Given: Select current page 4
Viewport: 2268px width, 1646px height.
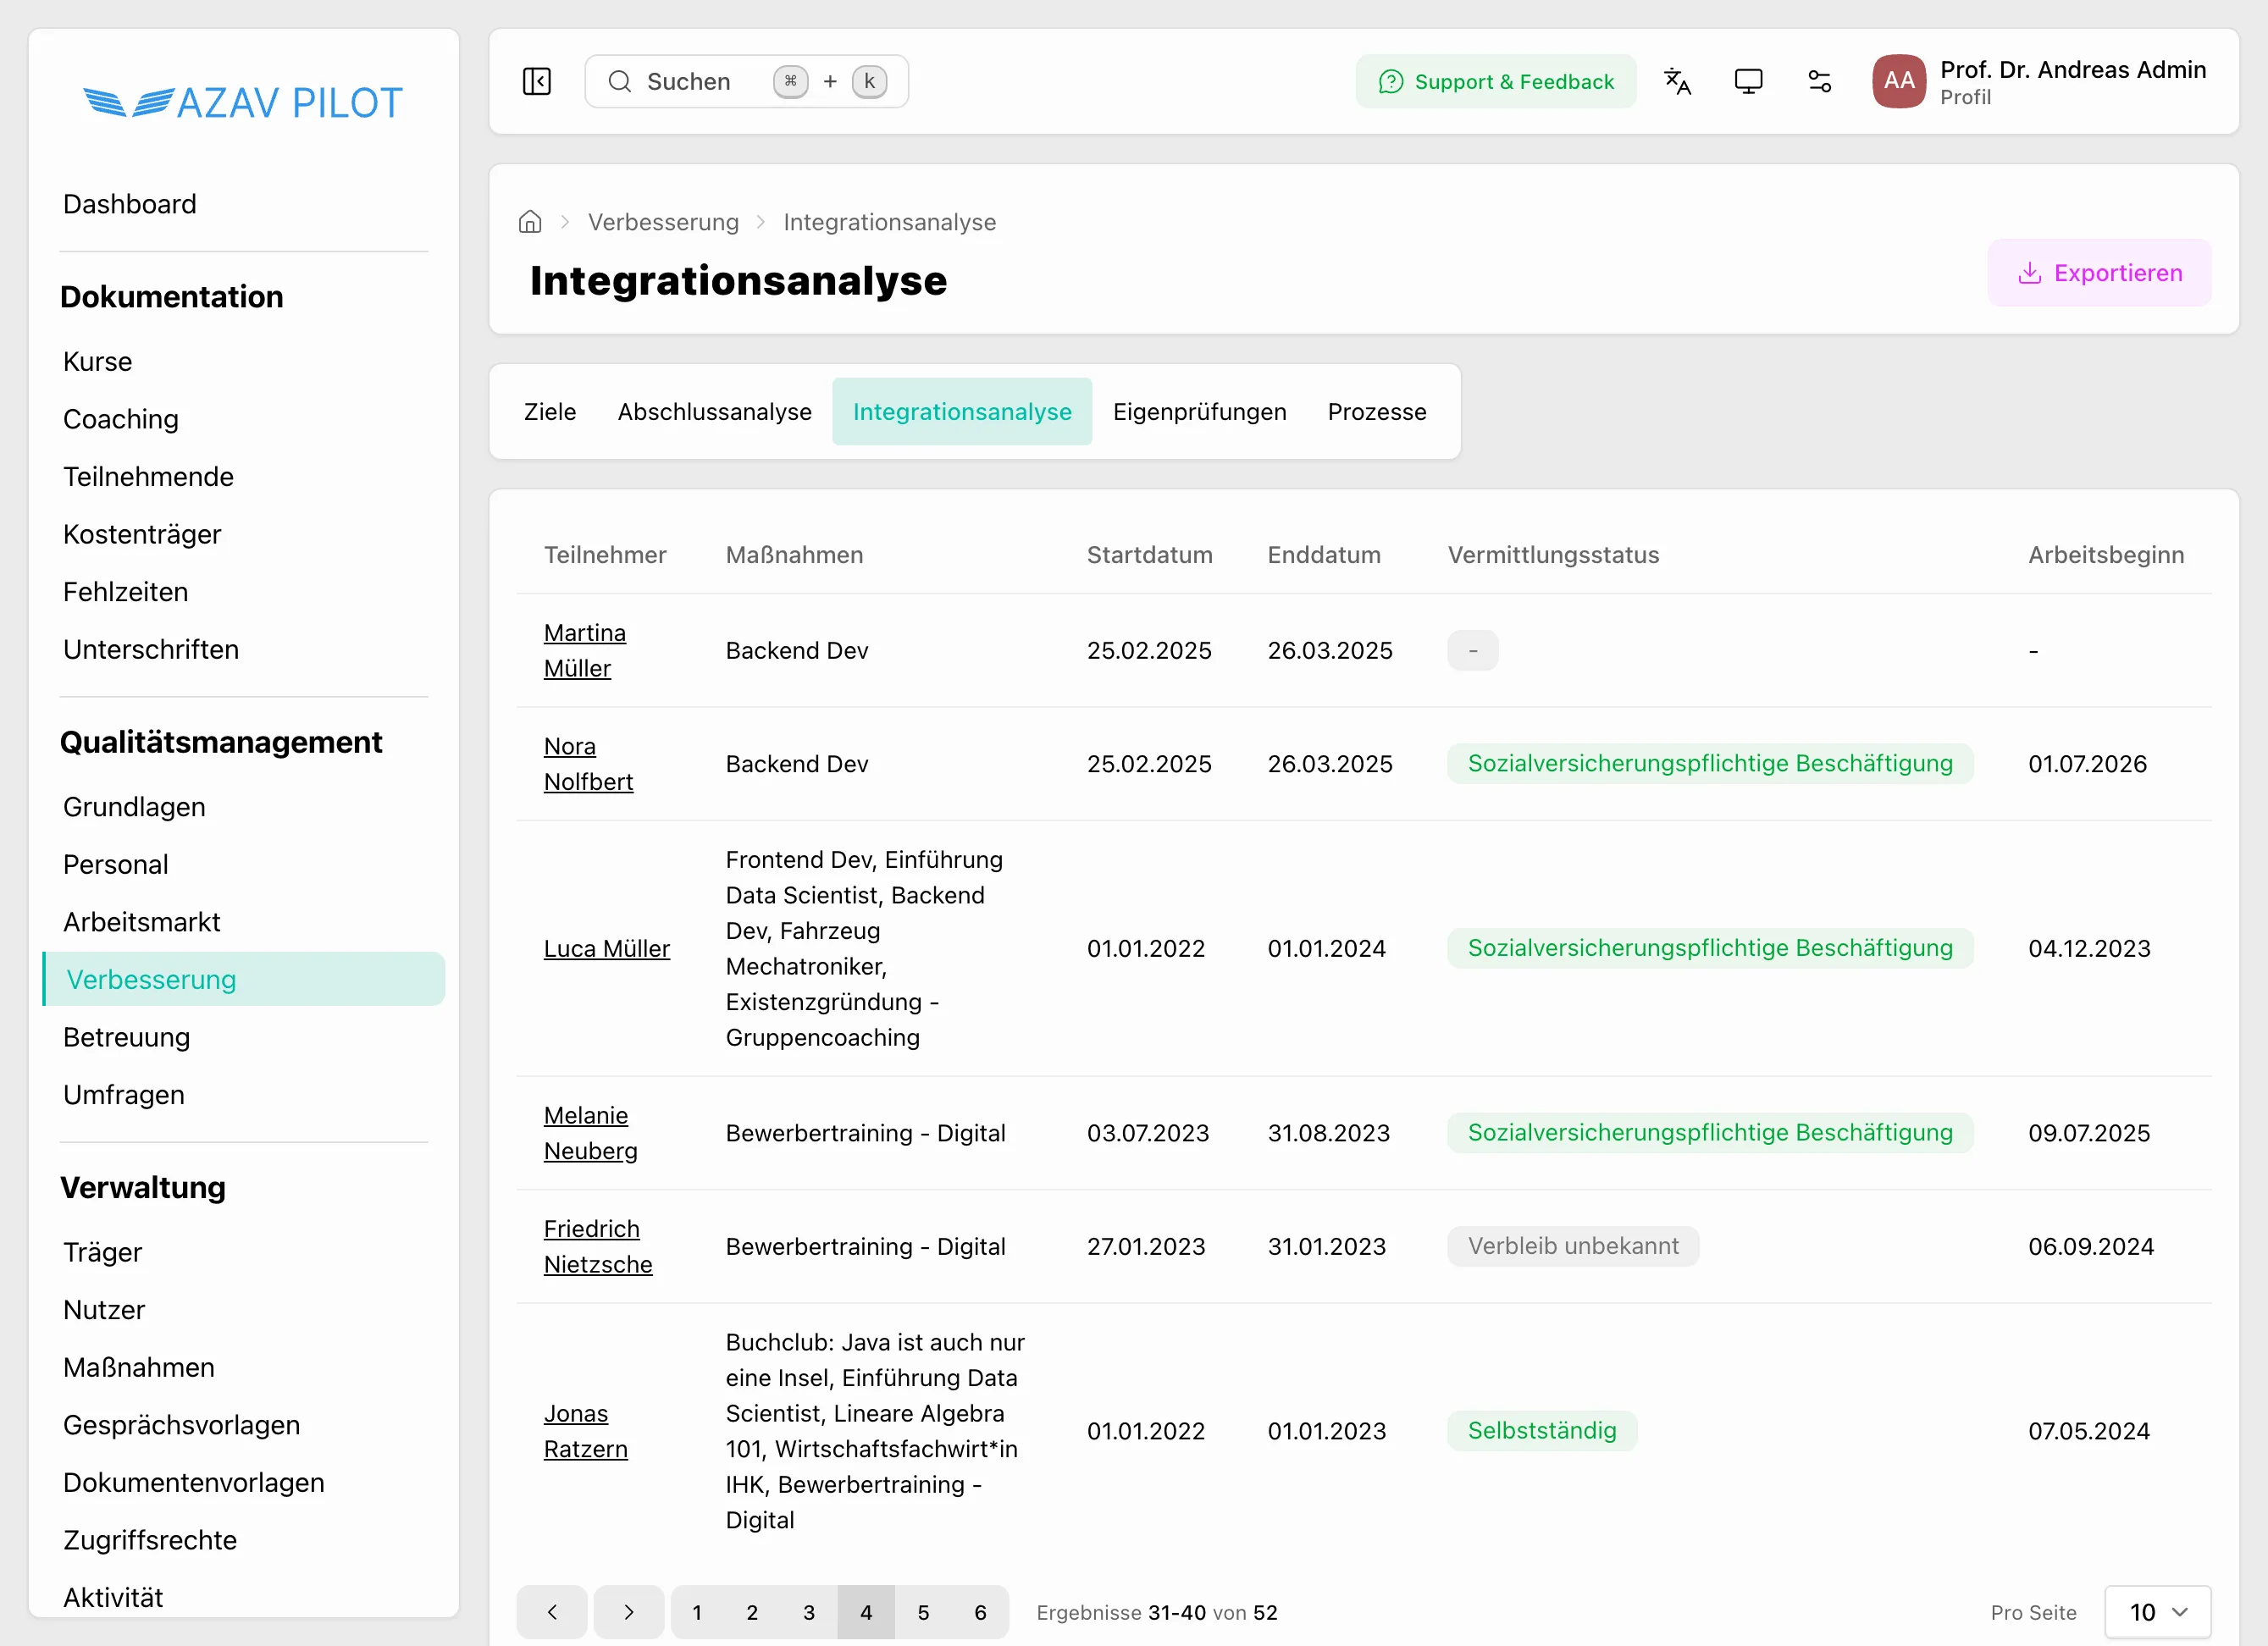Looking at the screenshot, I should 866,1612.
